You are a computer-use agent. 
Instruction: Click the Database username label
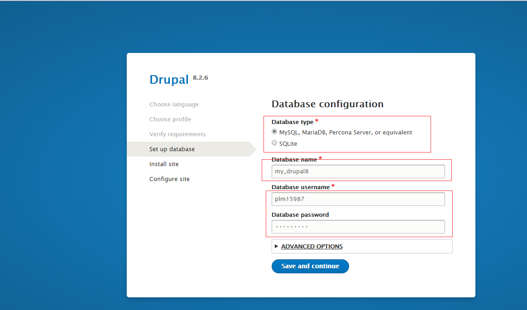pyautogui.click(x=301, y=187)
